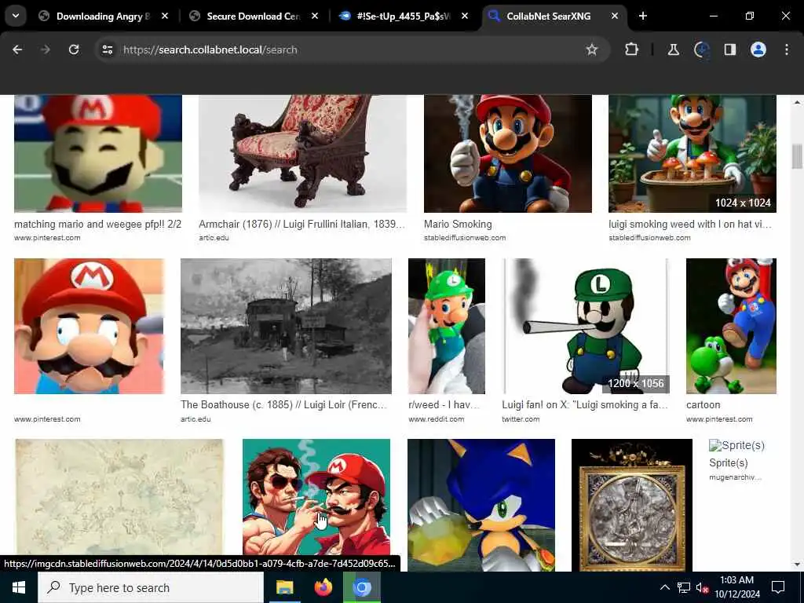Open The Boathouse black-and-white image

[286, 326]
